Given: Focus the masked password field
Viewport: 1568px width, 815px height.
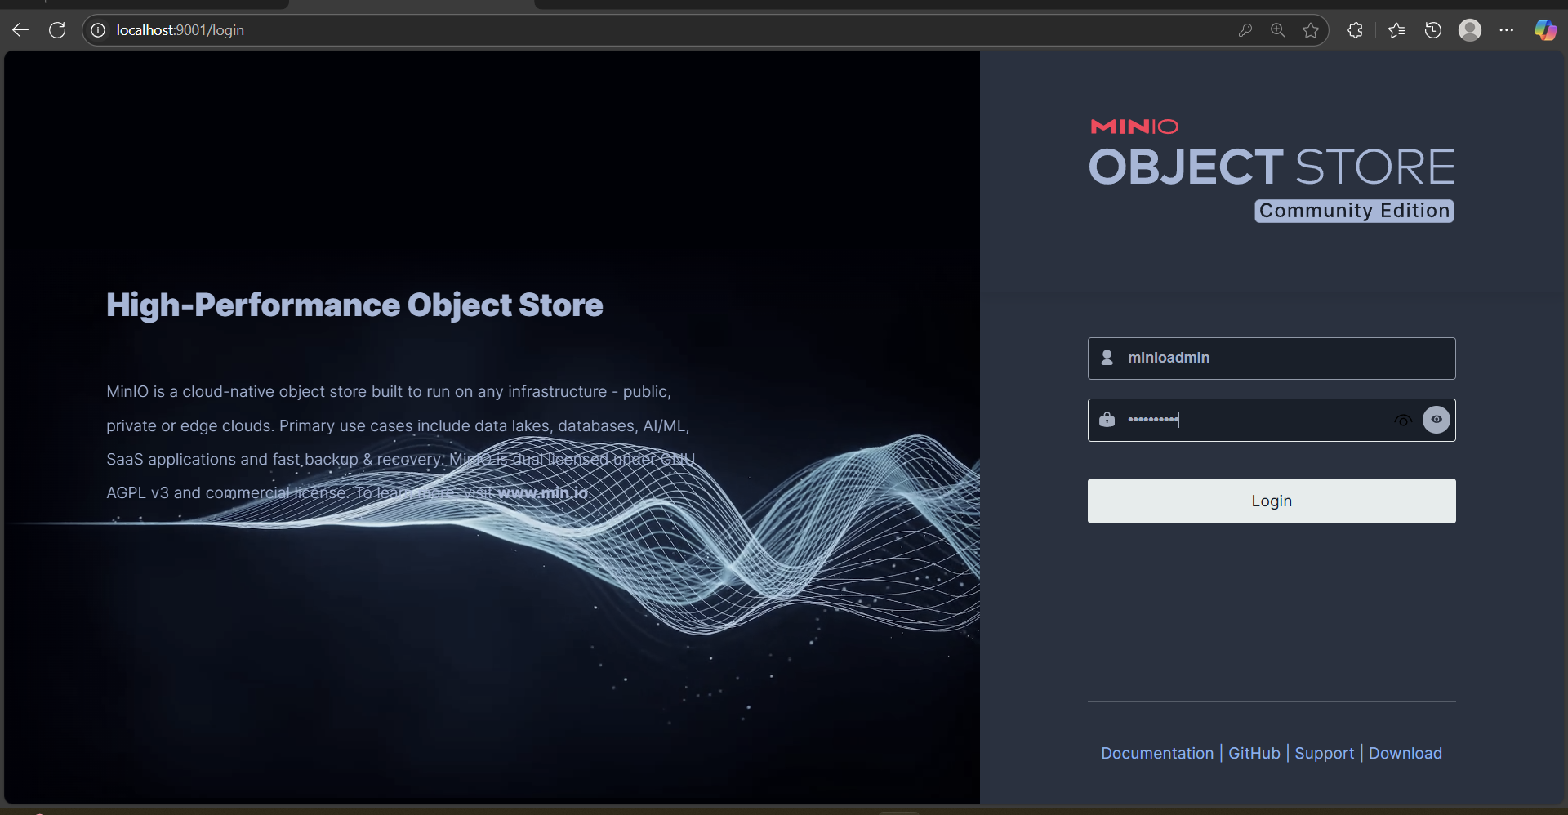Looking at the screenshot, I should point(1272,420).
